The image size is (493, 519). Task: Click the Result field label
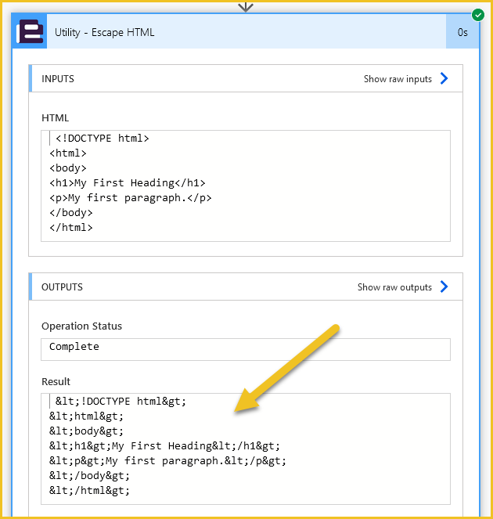coord(56,382)
